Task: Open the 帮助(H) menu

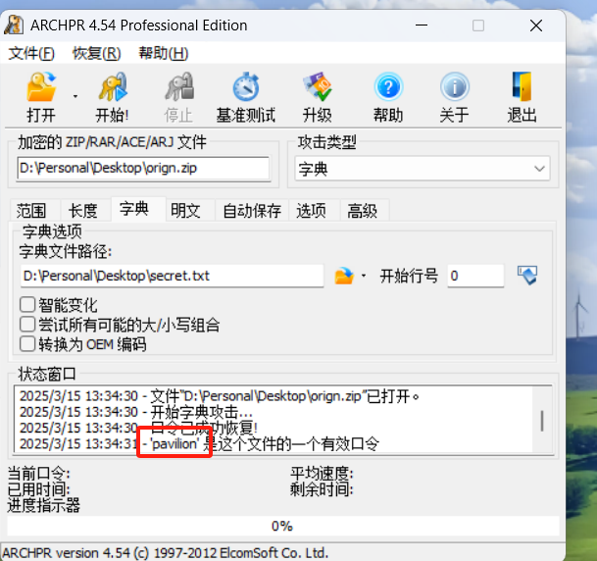Action: [x=164, y=53]
